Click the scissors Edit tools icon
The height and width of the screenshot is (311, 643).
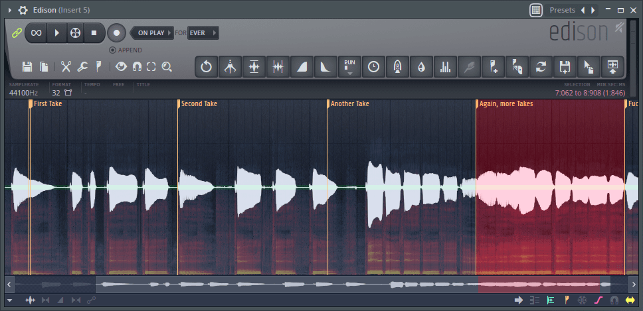point(66,66)
